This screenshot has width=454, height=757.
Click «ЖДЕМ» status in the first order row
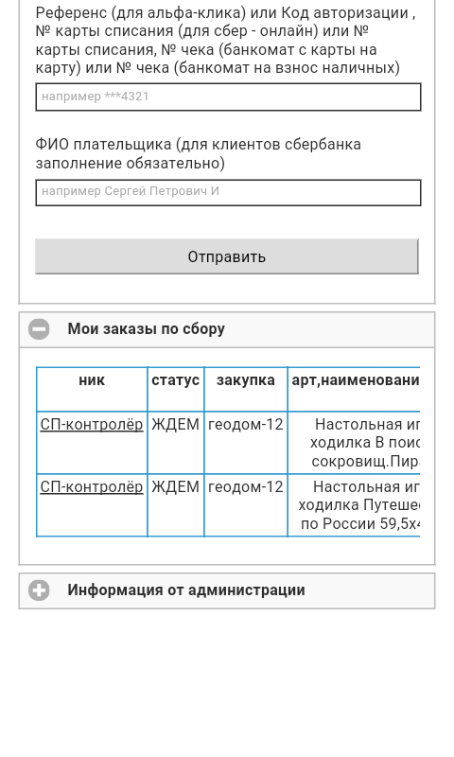click(x=176, y=424)
